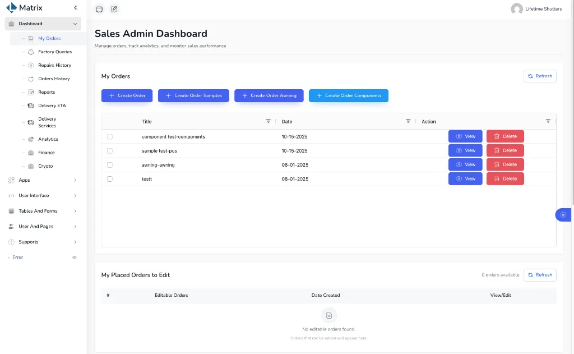This screenshot has height=354, width=574.
Task: View the awning-awning order
Action: click(x=465, y=164)
